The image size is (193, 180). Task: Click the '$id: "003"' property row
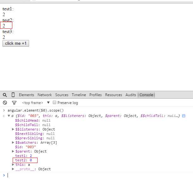pos(26,147)
